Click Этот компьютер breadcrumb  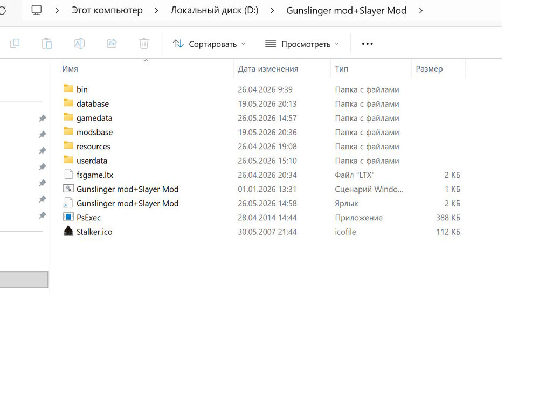pos(107,11)
